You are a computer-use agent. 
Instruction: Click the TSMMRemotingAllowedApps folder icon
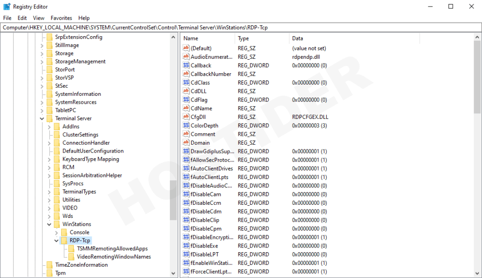(x=72, y=248)
